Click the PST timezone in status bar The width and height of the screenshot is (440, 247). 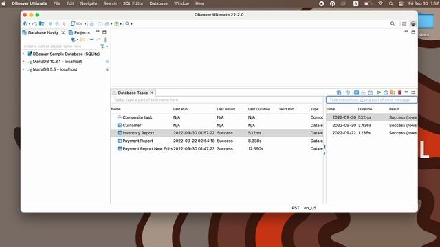click(x=296, y=208)
